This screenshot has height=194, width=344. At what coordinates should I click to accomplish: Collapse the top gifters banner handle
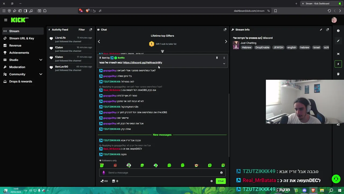(x=162, y=51)
